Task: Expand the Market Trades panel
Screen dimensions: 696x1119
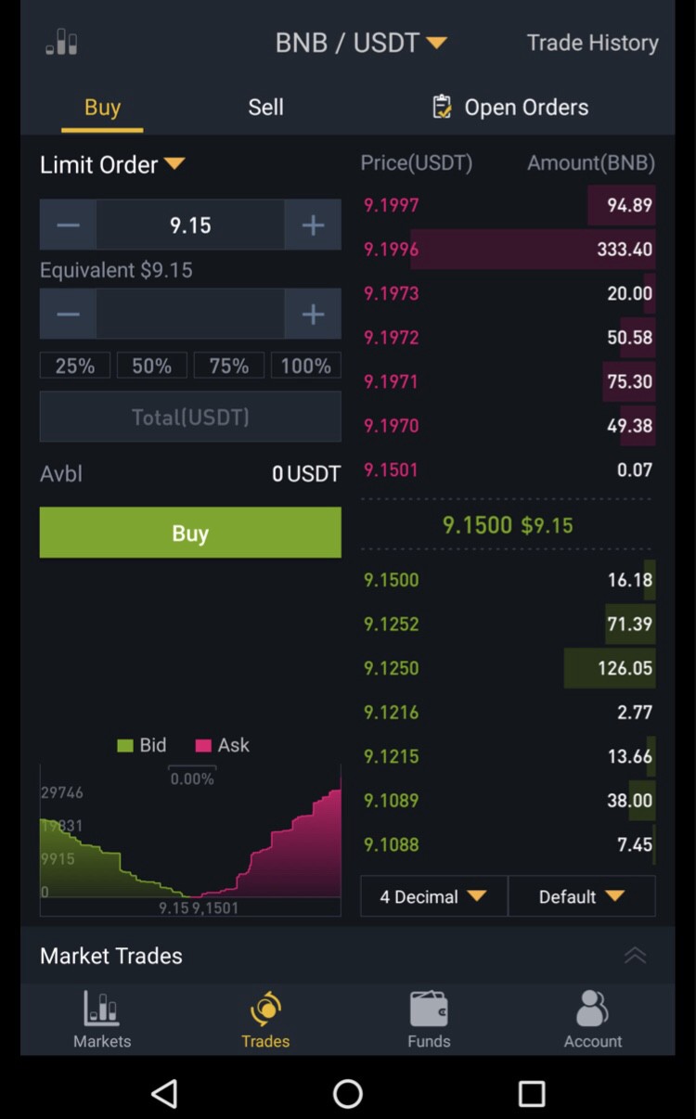Action: 635,956
